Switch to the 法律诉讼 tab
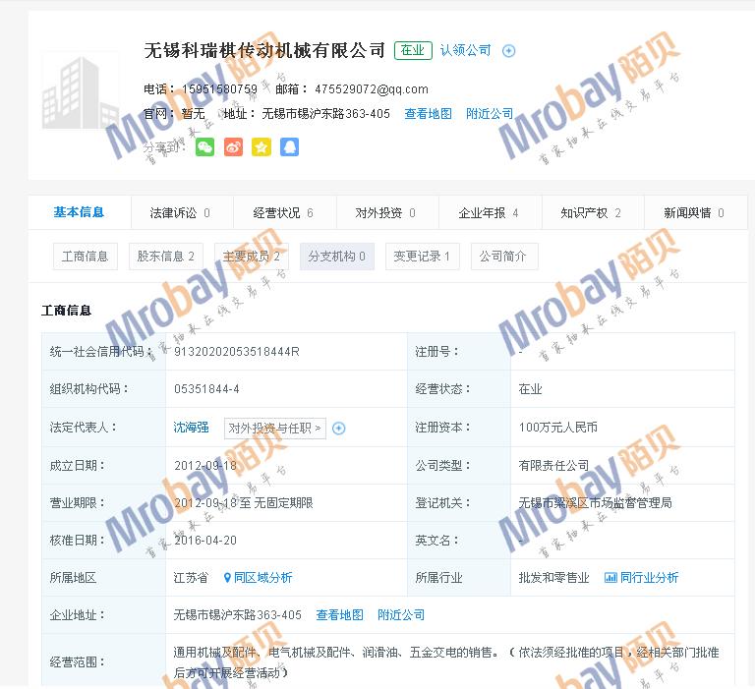 click(x=179, y=212)
